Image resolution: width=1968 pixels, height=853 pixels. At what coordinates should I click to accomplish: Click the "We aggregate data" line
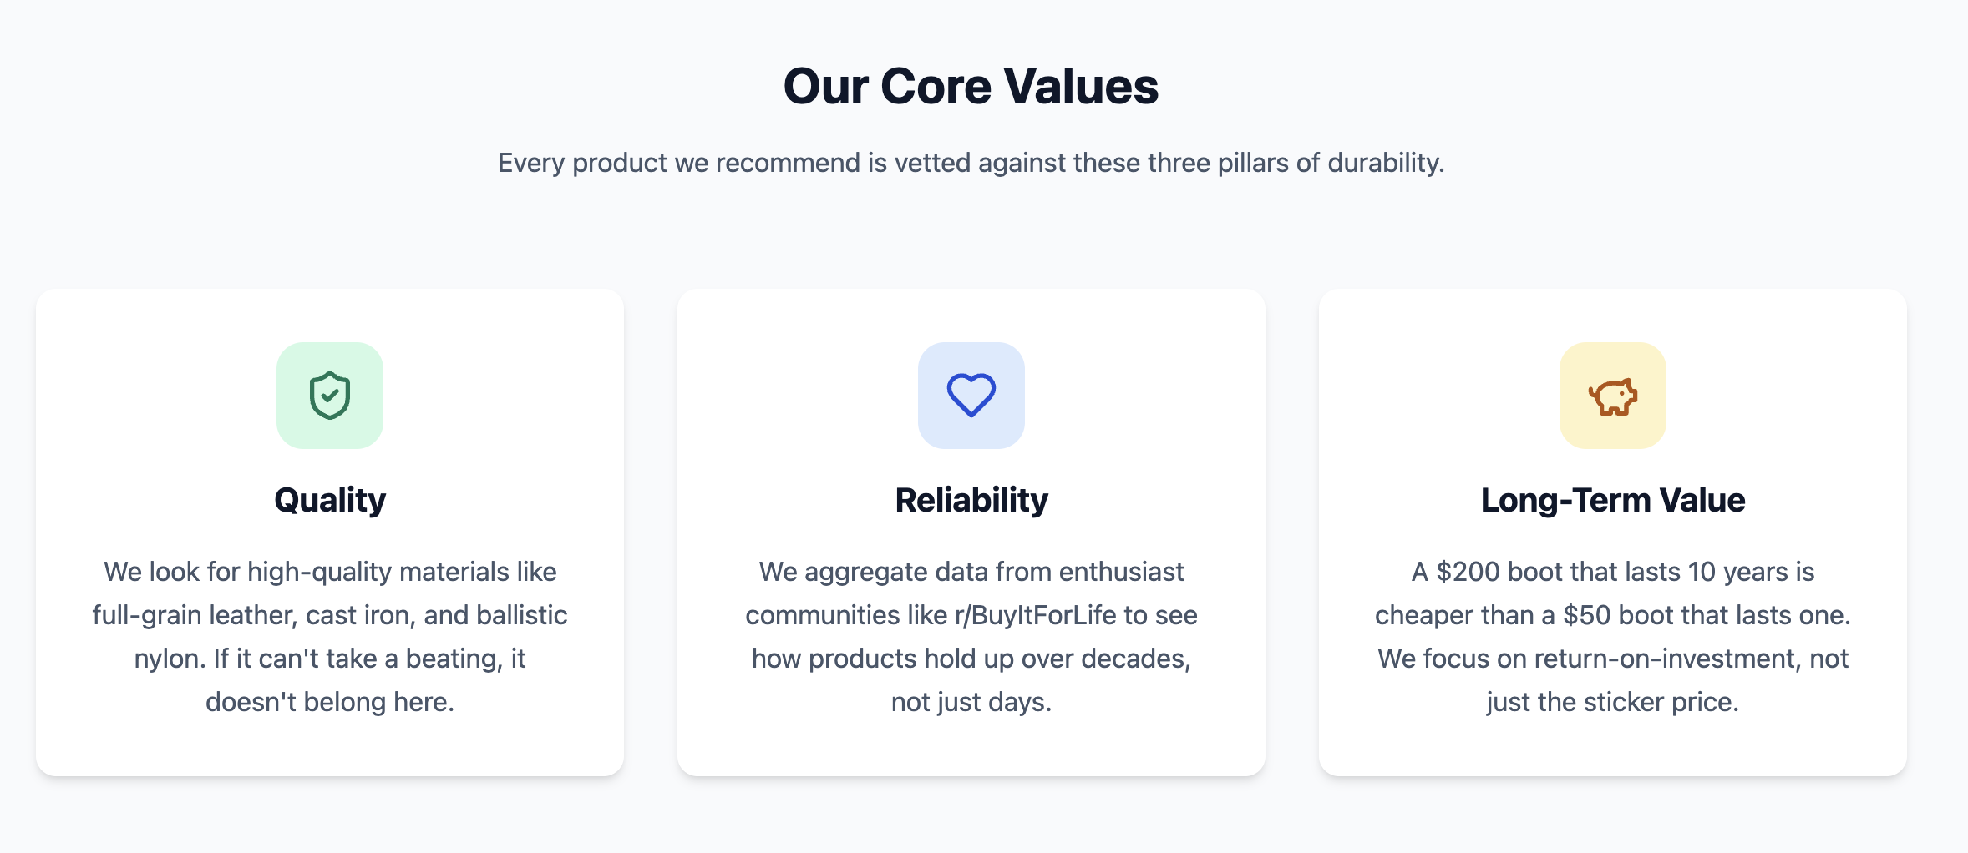pos(971,572)
